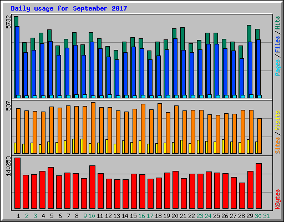This screenshot has width=284, height=222.
Task: Select the green Hits legend label
Action: pos(278,23)
